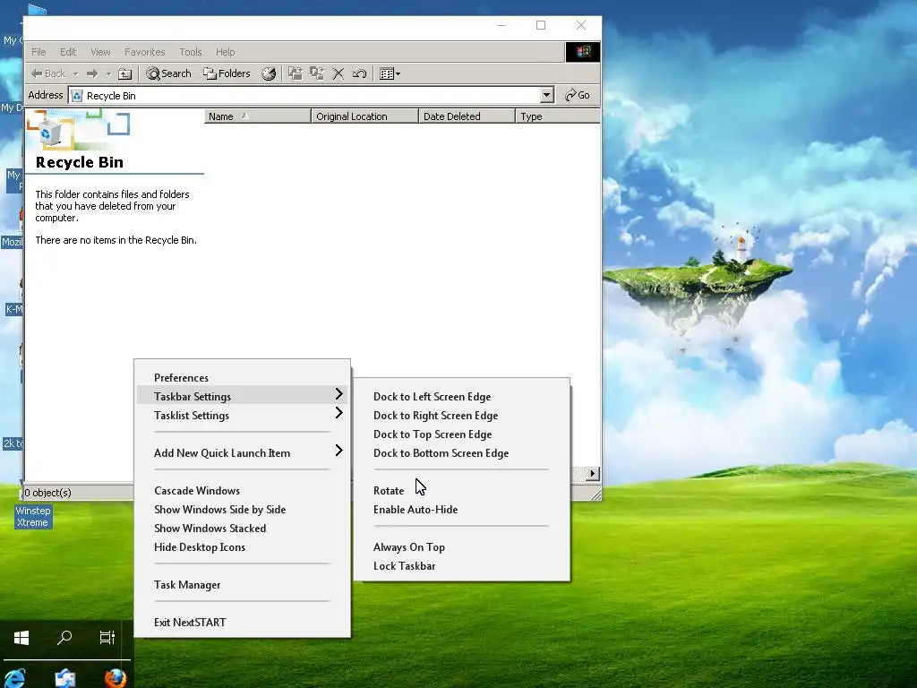Click the Copy To icon in toolbar

tap(317, 73)
